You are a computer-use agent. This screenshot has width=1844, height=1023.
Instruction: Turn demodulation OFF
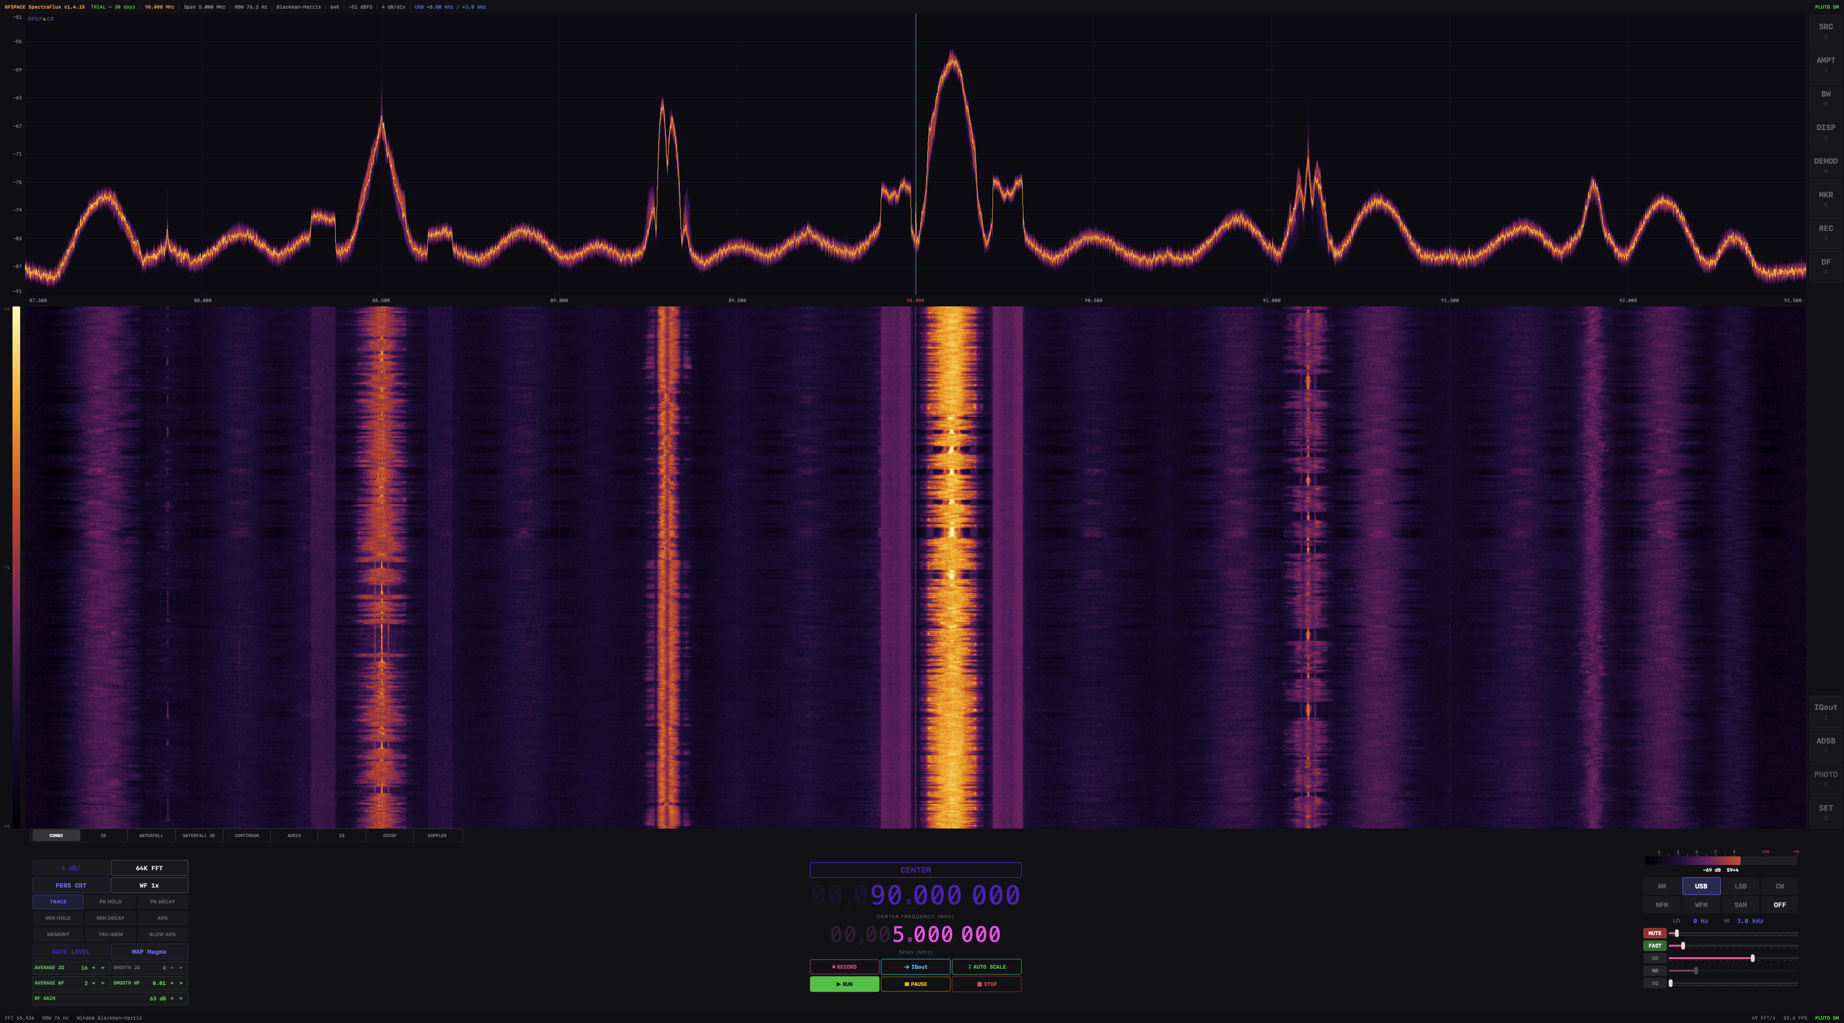(x=1780, y=905)
